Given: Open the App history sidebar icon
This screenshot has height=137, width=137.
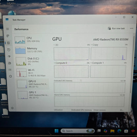Looking at the screenshot, I should (9, 50).
